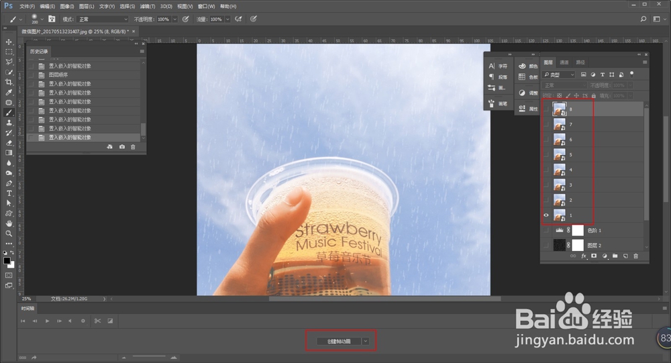This screenshot has width=671, height=363.
Task: Open the history panel flyout menu
Action: point(142,52)
